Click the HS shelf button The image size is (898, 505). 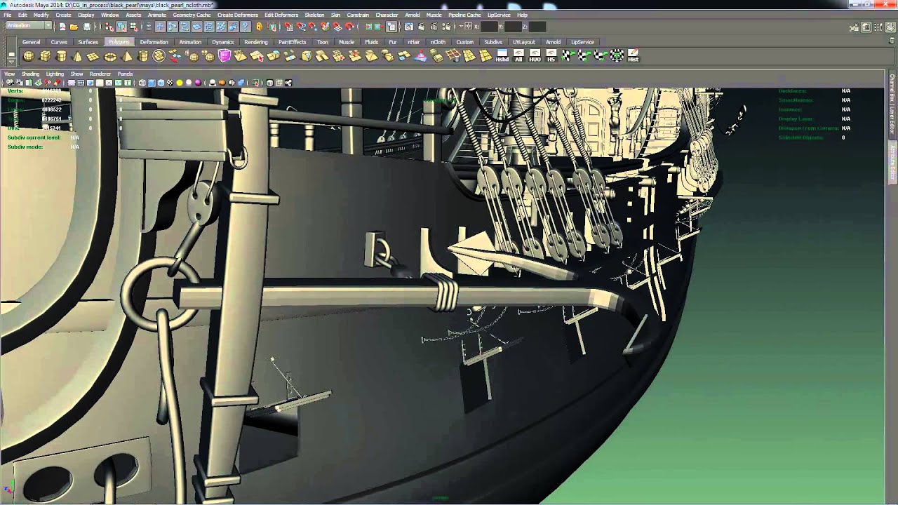pos(551,56)
